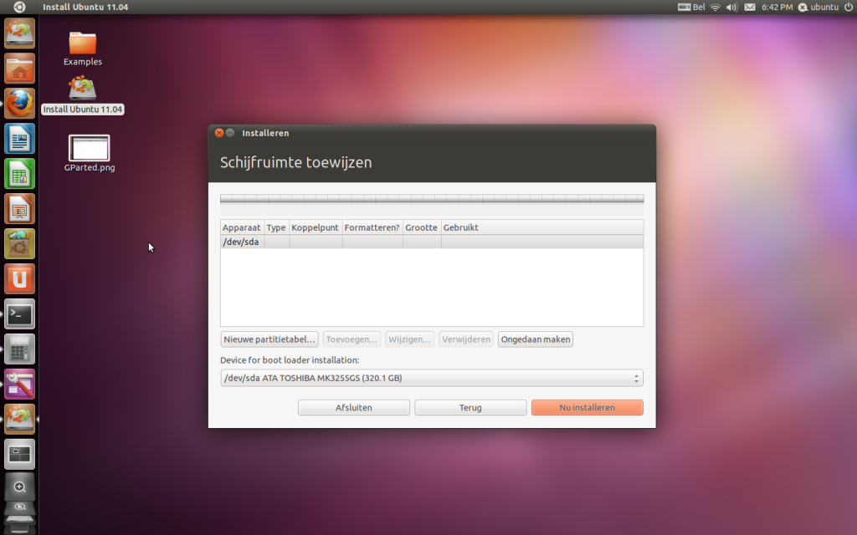Screen dimensions: 857x535
Task: Switch to the Terminal in launcher
Action: click(x=19, y=314)
